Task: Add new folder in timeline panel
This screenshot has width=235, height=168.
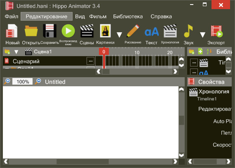Action: [x=7, y=52]
